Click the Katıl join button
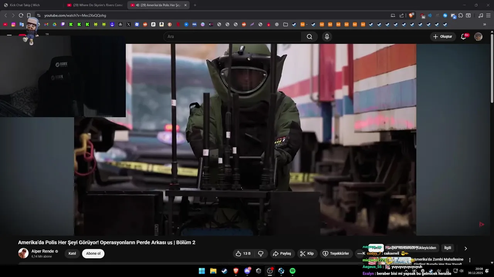 tap(72, 254)
